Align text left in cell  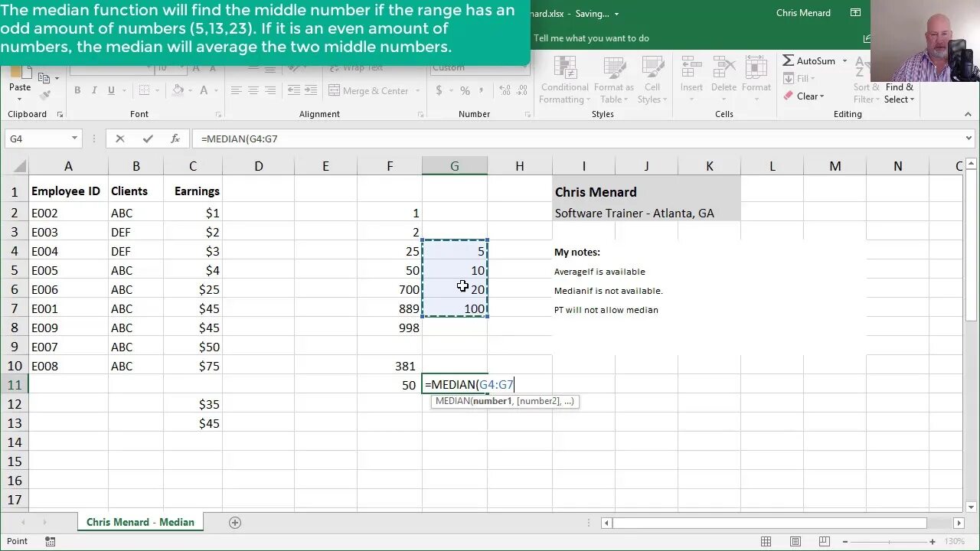(236, 90)
